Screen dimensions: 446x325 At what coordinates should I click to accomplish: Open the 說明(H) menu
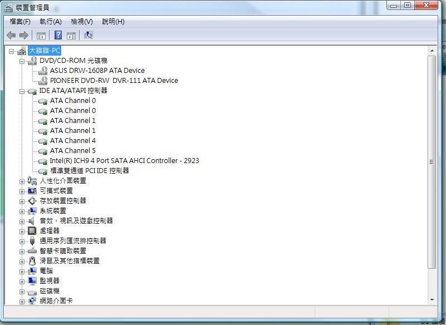(x=113, y=22)
